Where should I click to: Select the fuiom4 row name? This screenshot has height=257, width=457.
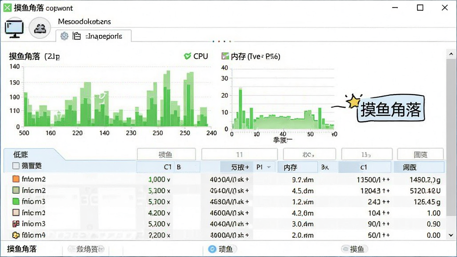[x=33, y=235]
